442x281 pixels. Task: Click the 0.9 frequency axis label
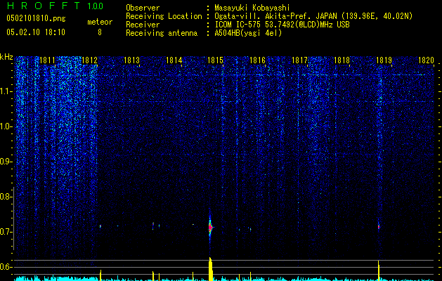[6, 162]
